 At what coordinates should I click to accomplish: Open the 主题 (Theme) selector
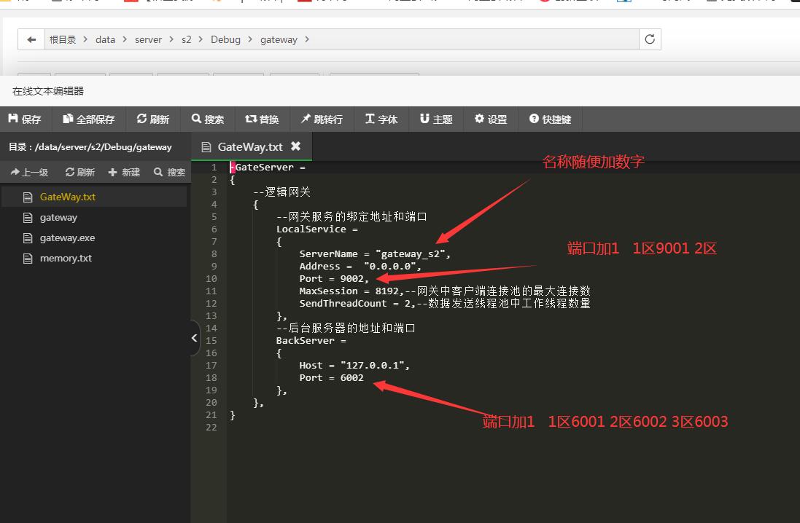pyautogui.click(x=435, y=118)
